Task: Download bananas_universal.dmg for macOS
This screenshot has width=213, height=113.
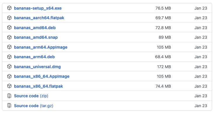Action: coord(37,67)
